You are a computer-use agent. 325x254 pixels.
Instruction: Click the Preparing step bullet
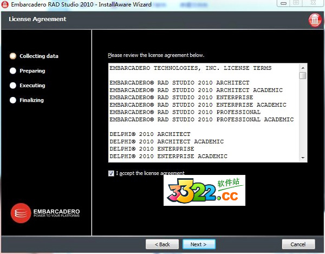click(13, 70)
